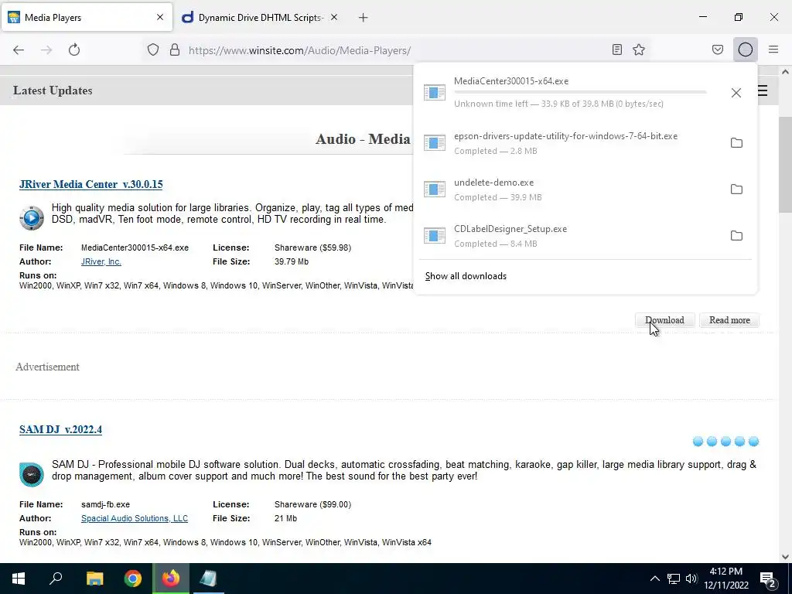This screenshot has height=594, width=792.
Task: Open SAM DJ v.2022.4 link
Action: click(x=60, y=429)
